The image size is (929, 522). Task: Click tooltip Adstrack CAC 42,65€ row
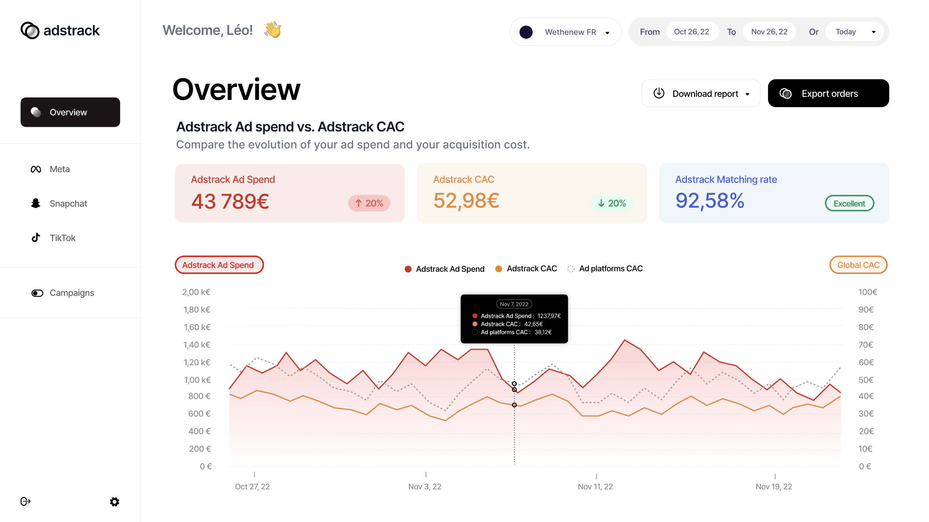click(x=508, y=324)
